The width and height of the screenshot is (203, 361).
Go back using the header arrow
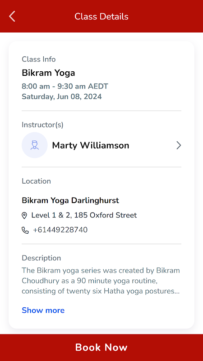12,16
